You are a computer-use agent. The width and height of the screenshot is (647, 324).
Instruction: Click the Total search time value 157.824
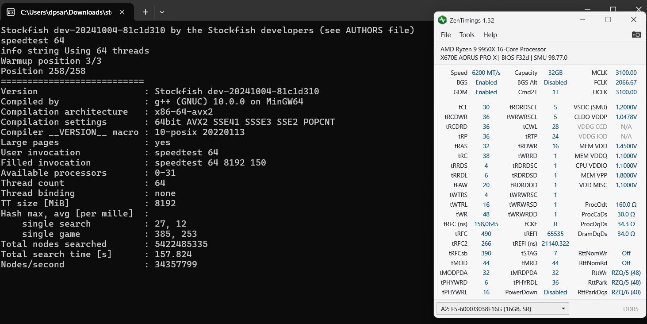(173, 255)
